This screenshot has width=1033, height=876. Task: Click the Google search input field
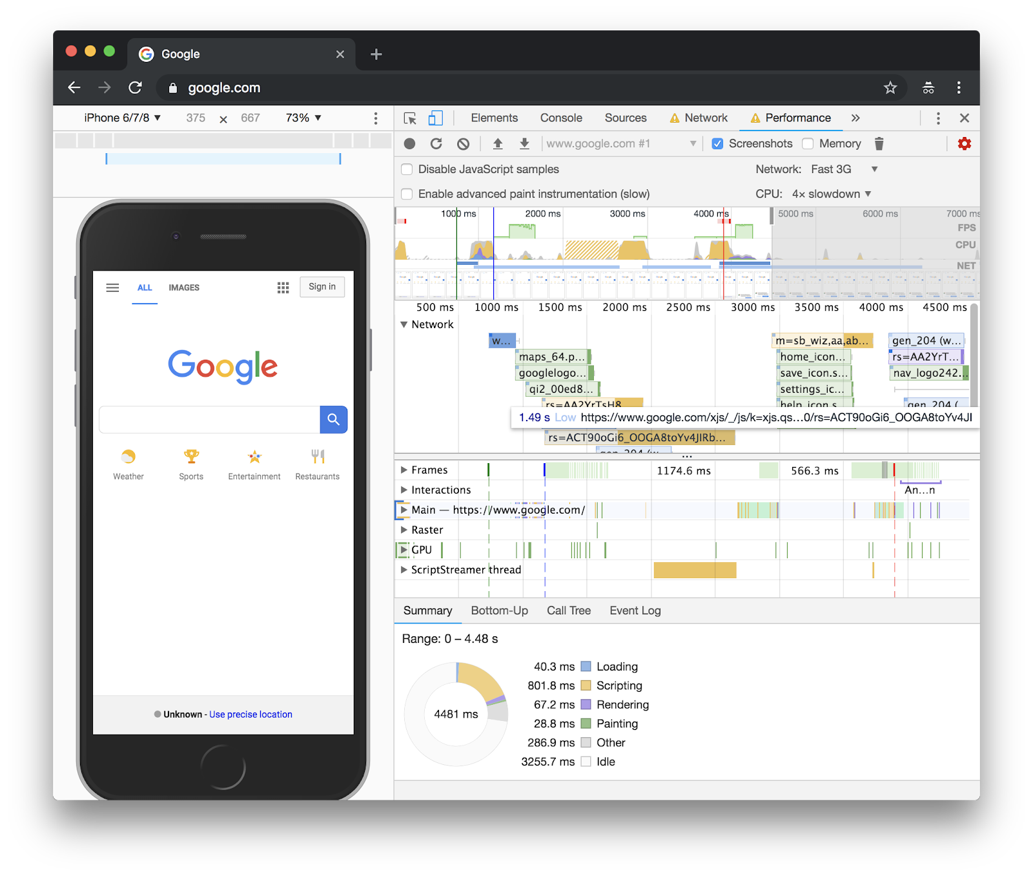(x=209, y=419)
